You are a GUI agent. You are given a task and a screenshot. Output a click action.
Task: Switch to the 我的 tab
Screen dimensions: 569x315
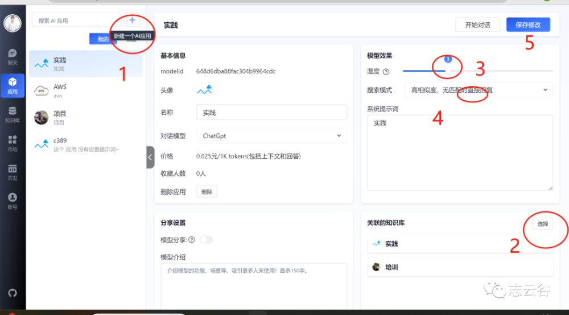tap(102, 39)
